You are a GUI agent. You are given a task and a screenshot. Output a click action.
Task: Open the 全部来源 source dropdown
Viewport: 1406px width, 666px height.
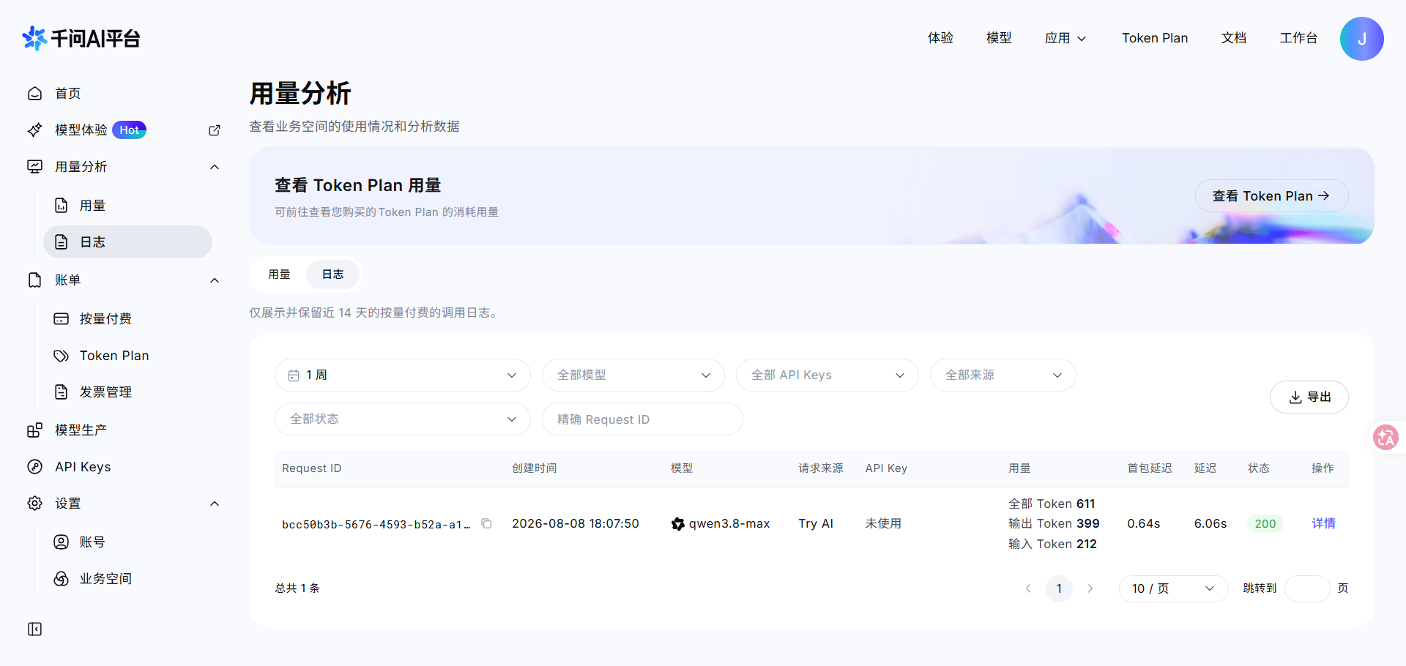[x=1003, y=375]
